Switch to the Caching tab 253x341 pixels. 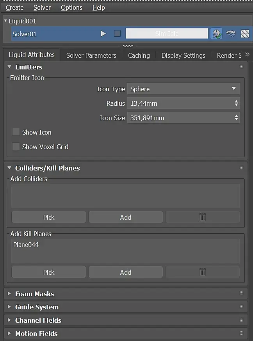(x=139, y=55)
